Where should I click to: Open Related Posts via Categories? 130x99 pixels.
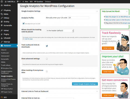[x=7, y=85]
